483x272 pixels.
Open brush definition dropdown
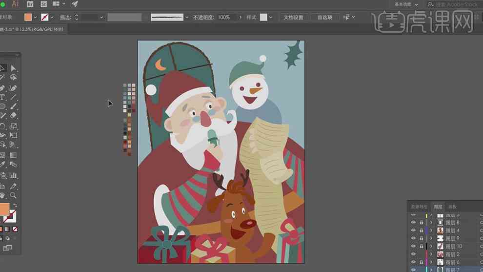pyautogui.click(x=187, y=17)
